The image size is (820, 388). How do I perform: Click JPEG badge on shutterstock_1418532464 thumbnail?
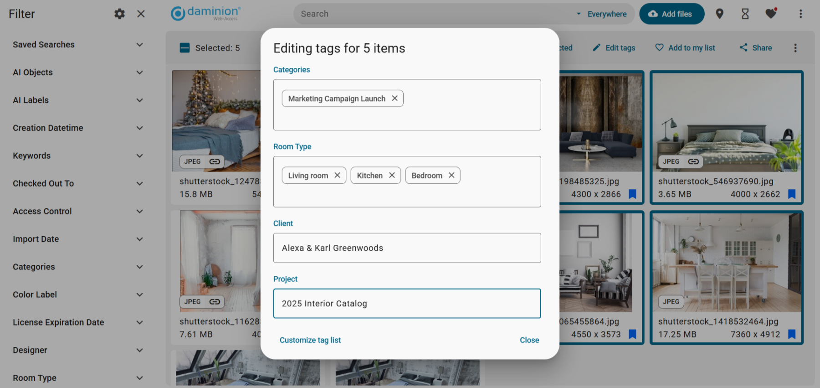pyautogui.click(x=671, y=301)
